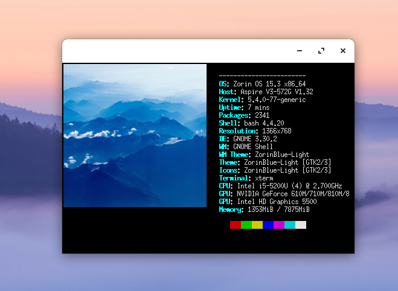
Task: Click the blue color block
Action: [x=268, y=225]
